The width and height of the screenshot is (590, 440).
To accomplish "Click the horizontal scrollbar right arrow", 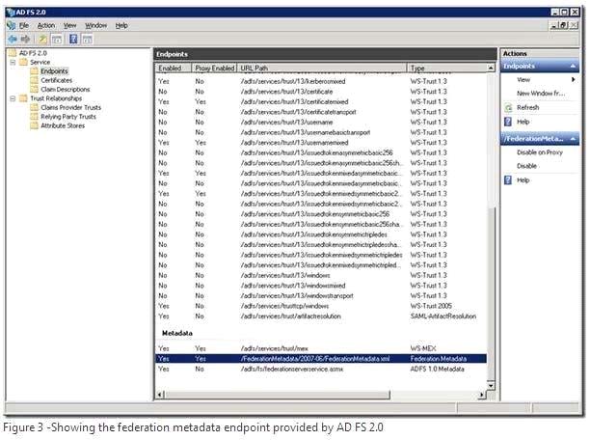I will (x=482, y=395).
